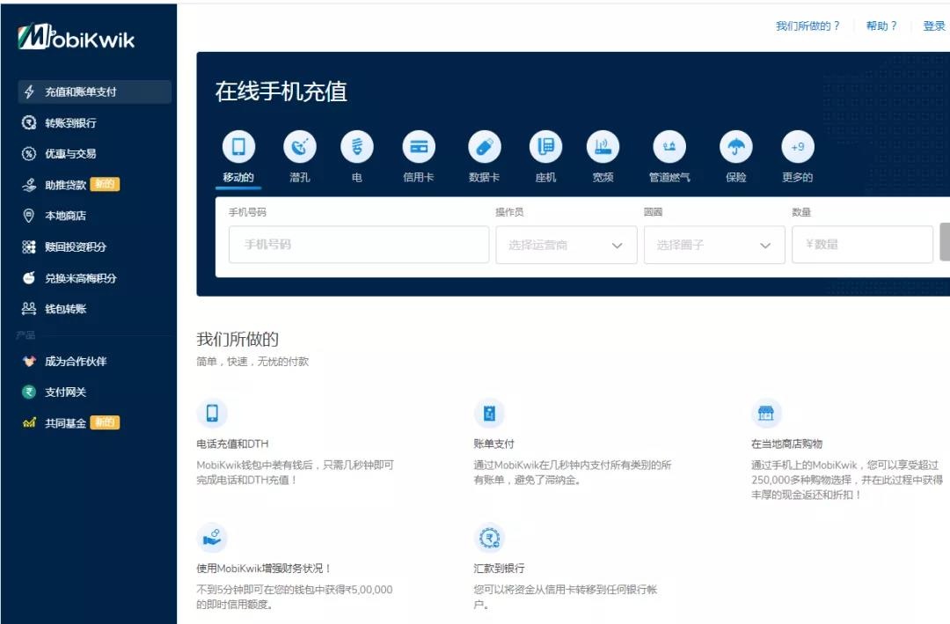The image size is (950, 624).
Task: Click the 帮助？ help link
Action: click(x=881, y=26)
